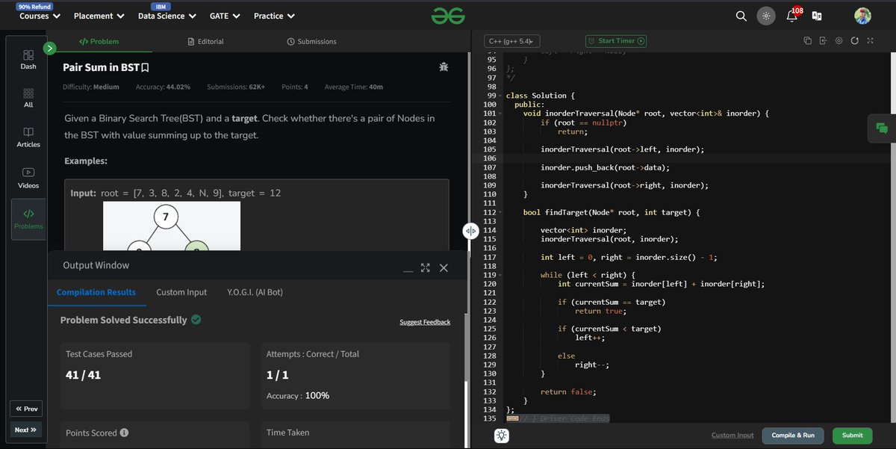Image resolution: width=896 pixels, height=449 pixels.
Task: Collapse code fold at line 99
Action: (x=500, y=96)
